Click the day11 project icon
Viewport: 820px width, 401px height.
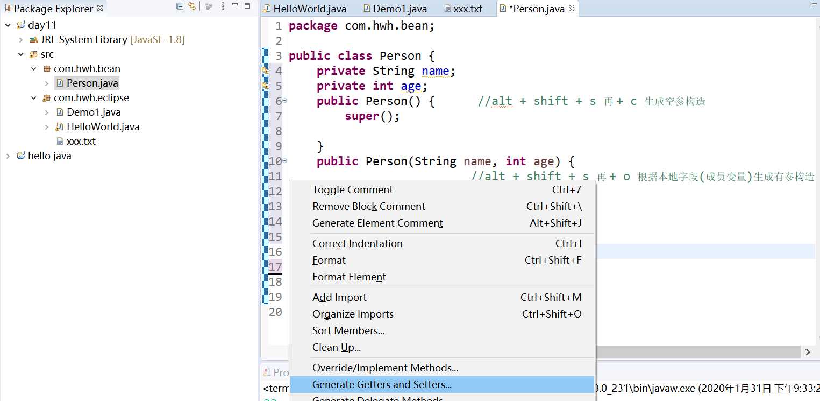[x=21, y=25]
